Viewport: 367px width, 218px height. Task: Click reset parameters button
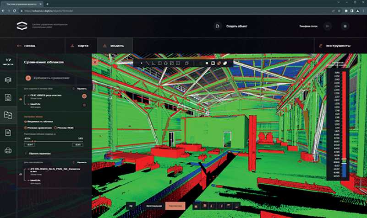pyautogui.click(x=38, y=154)
